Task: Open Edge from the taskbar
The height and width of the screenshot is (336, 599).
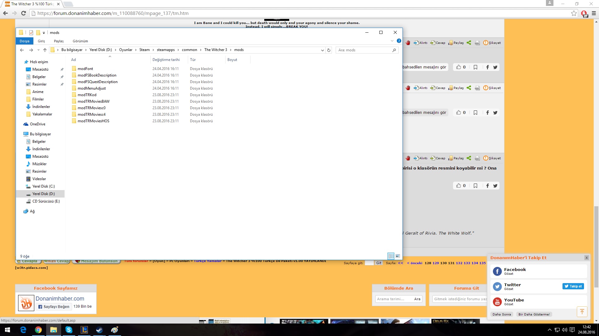Action: pyautogui.click(x=23, y=330)
